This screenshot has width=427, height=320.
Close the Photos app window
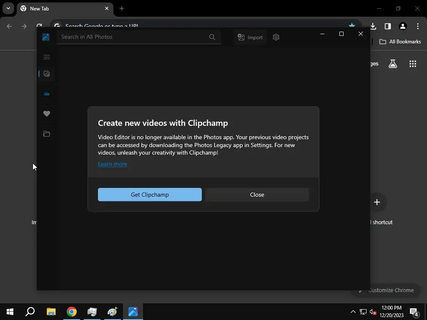click(x=361, y=34)
